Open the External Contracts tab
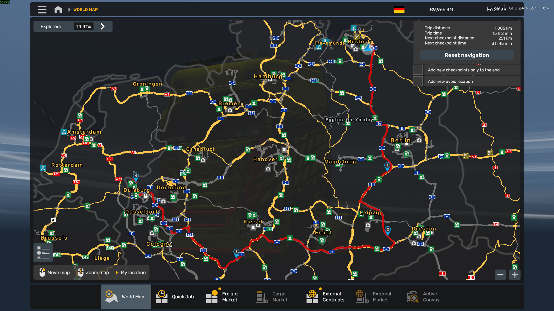This screenshot has width=554, height=311. [327, 297]
